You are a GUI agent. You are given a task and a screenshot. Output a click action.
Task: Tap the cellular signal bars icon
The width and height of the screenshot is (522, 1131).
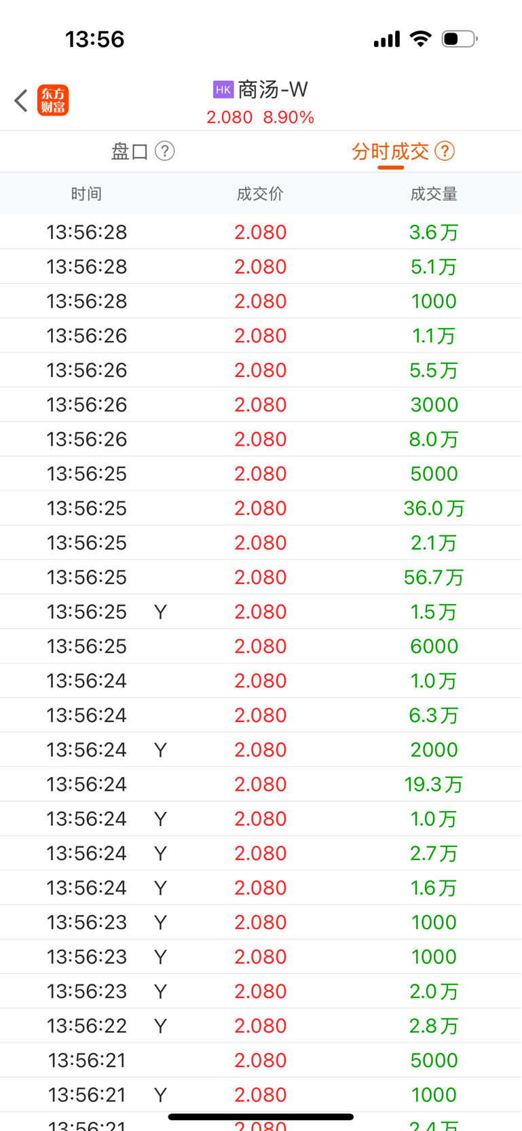(387, 39)
